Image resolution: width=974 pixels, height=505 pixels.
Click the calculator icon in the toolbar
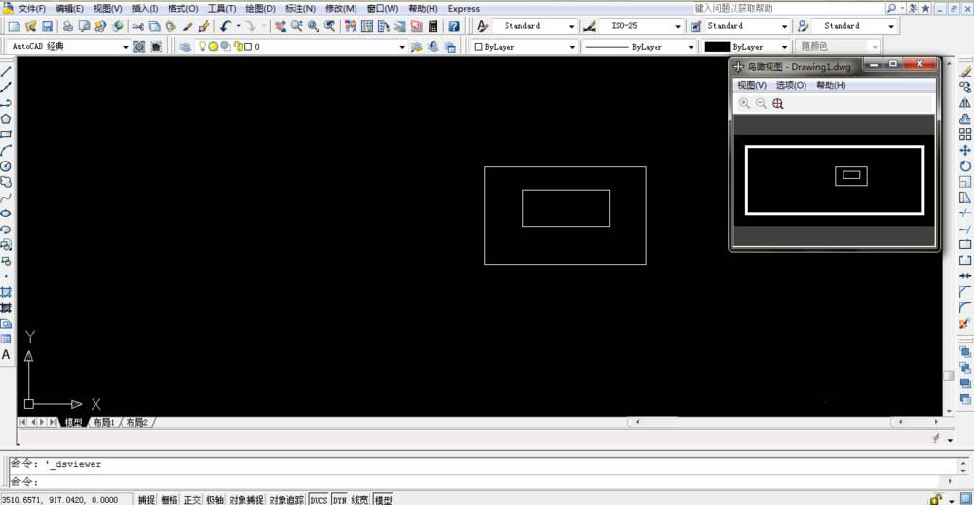[x=432, y=26]
